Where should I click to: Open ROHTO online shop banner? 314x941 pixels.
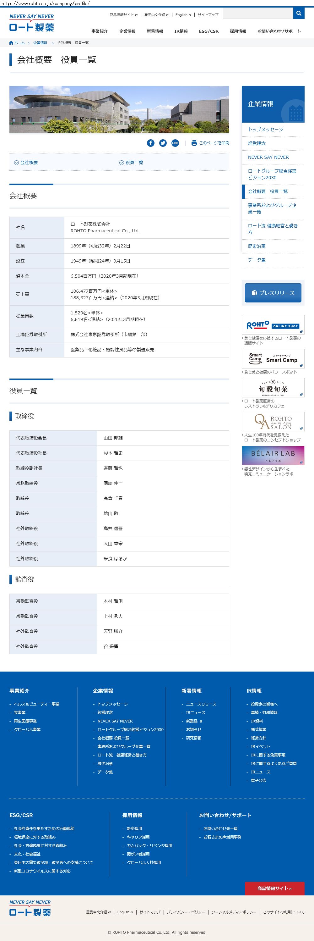tap(273, 325)
